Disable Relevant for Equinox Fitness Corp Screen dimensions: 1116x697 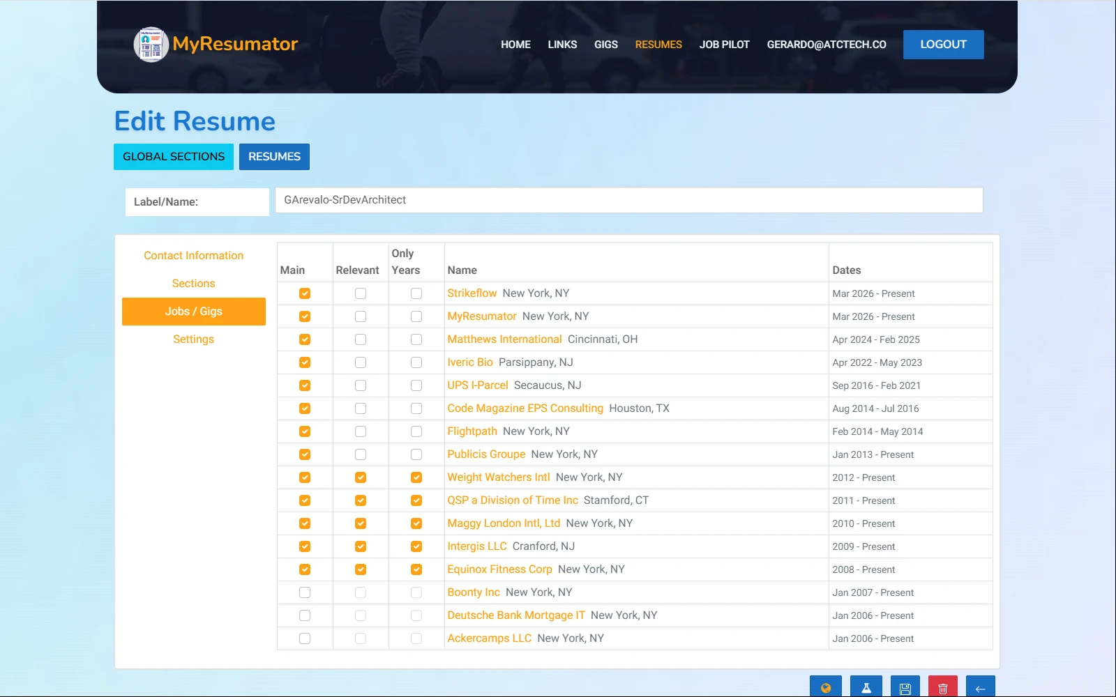point(361,569)
